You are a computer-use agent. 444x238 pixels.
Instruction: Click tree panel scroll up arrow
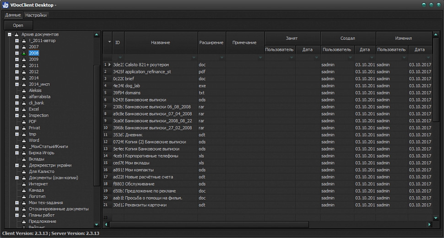(x=97, y=35)
